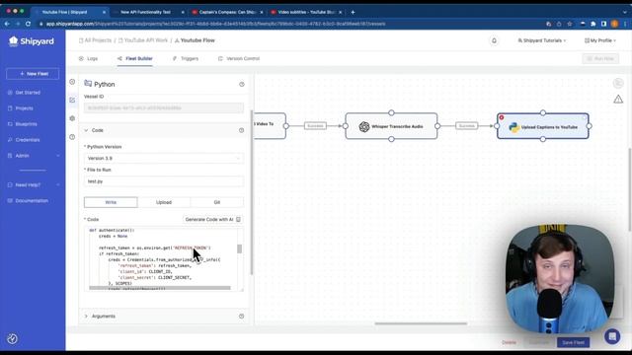Select the settings gear in vessel side strip
The image size is (632, 355).
(72, 118)
